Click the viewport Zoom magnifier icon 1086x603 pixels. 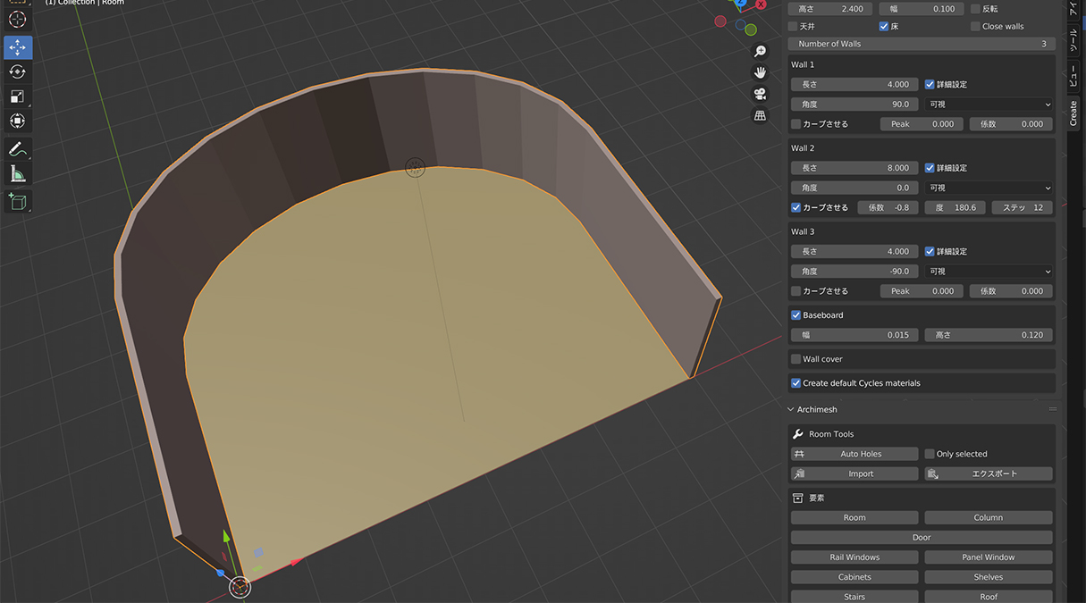[760, 51]
